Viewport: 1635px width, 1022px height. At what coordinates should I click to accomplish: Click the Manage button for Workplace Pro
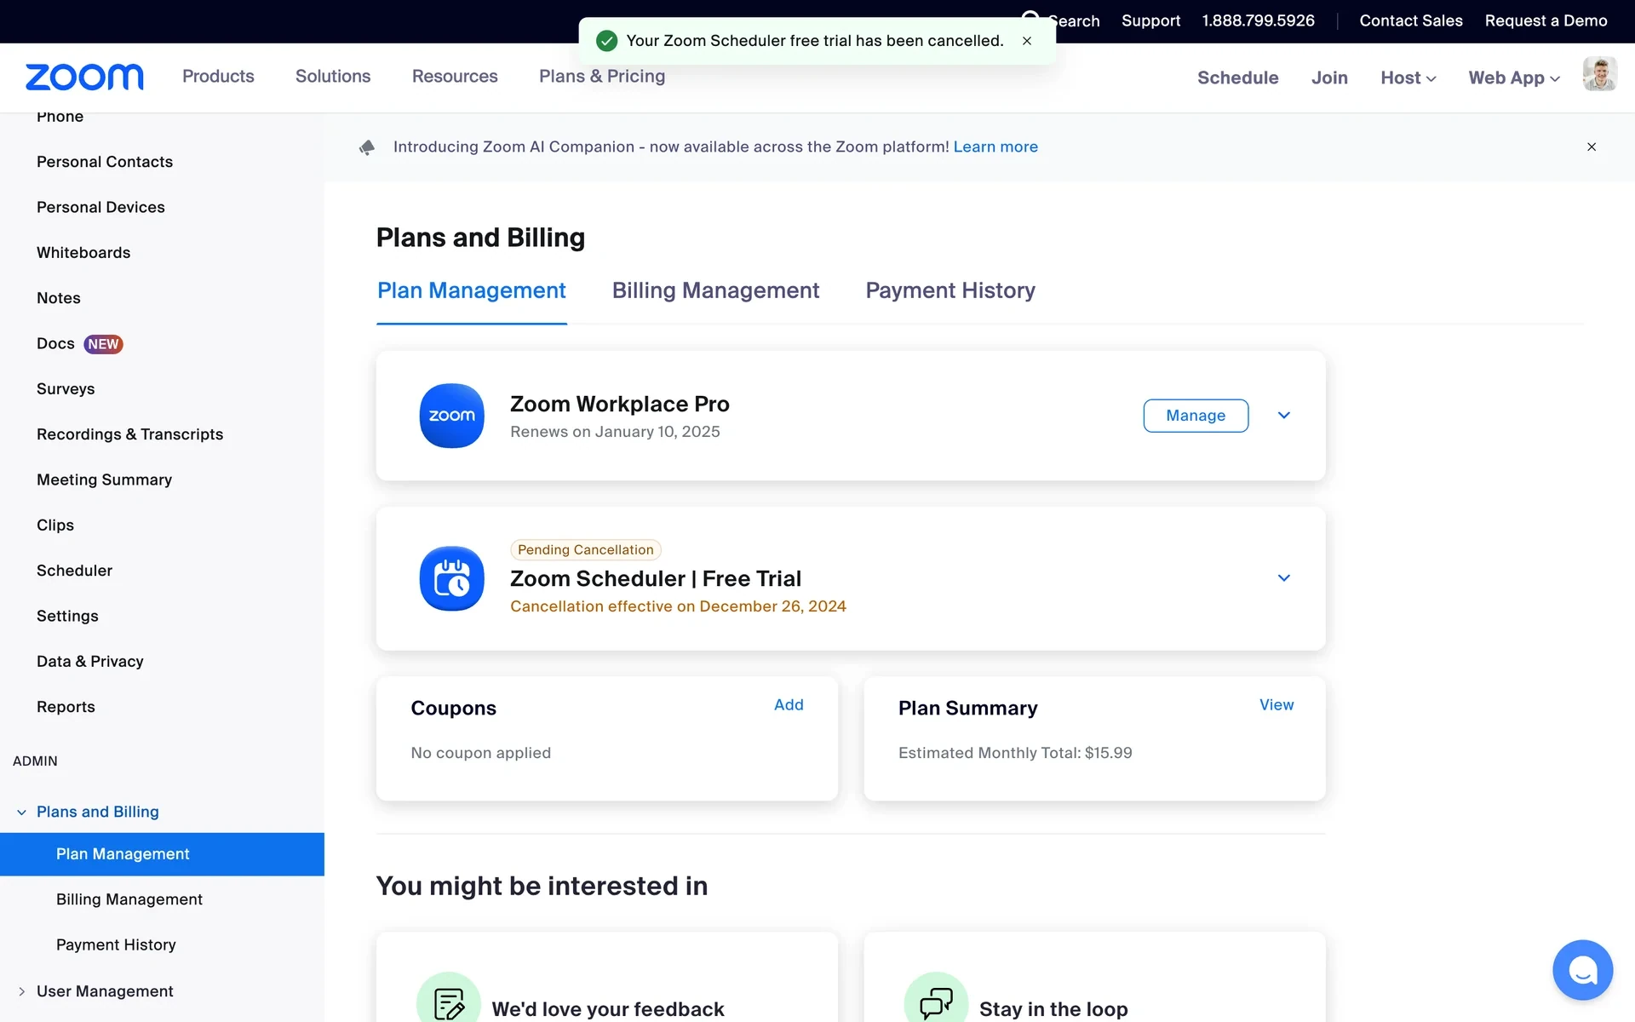1196,416
